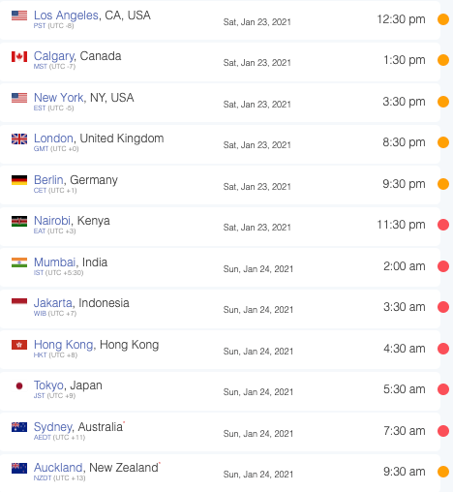The height and width of the screenshot is (492, 453).
Task: Open the New York city link
Action: (x=58, y=98)
